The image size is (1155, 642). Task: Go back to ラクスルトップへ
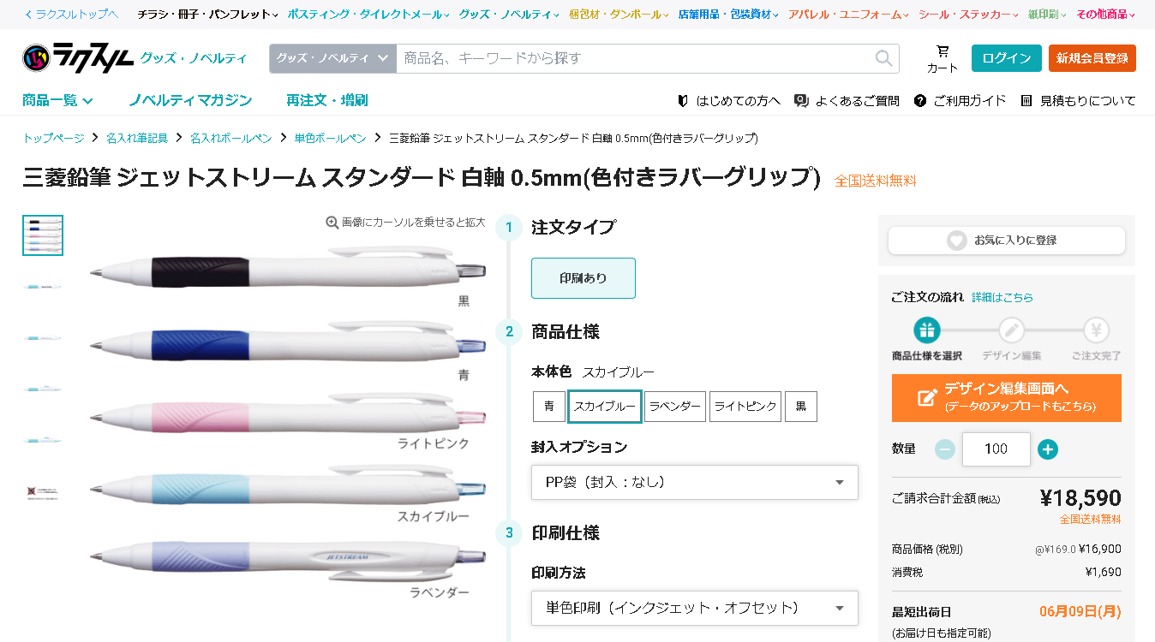coord(71,15)
